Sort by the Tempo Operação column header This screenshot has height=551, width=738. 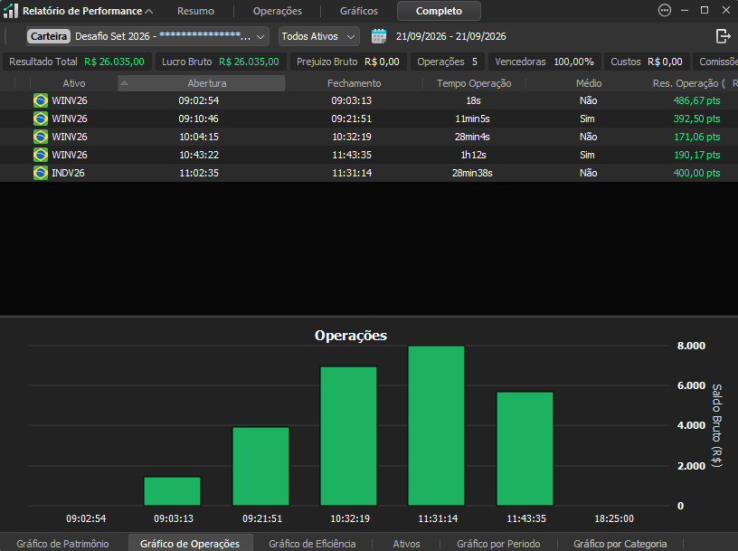click(x=474, y=83)
